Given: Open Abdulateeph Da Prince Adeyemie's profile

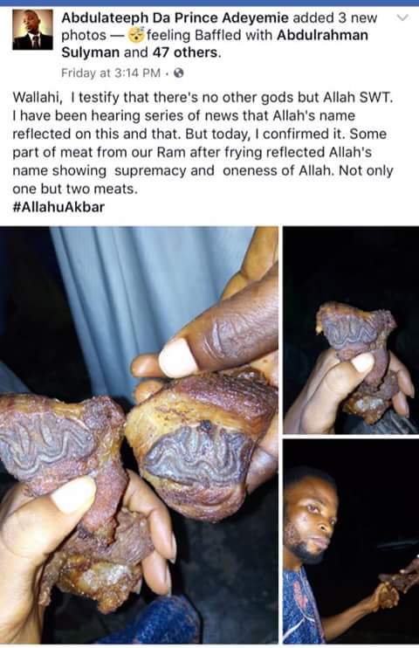Looking at the screenshot, I should click(175, 17).
